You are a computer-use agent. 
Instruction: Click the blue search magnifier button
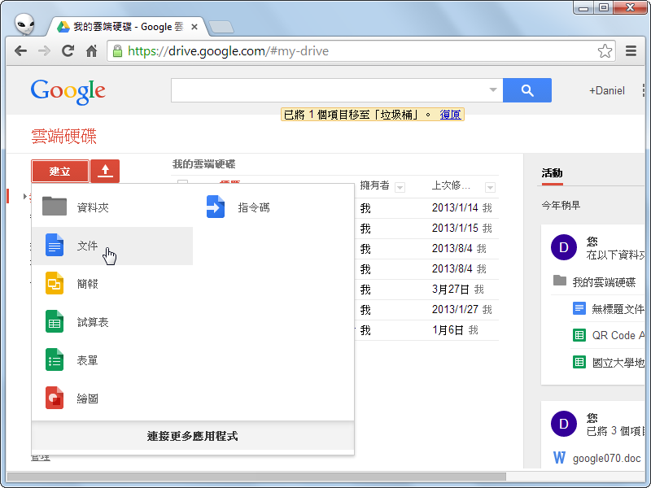(x=527, y=90)
